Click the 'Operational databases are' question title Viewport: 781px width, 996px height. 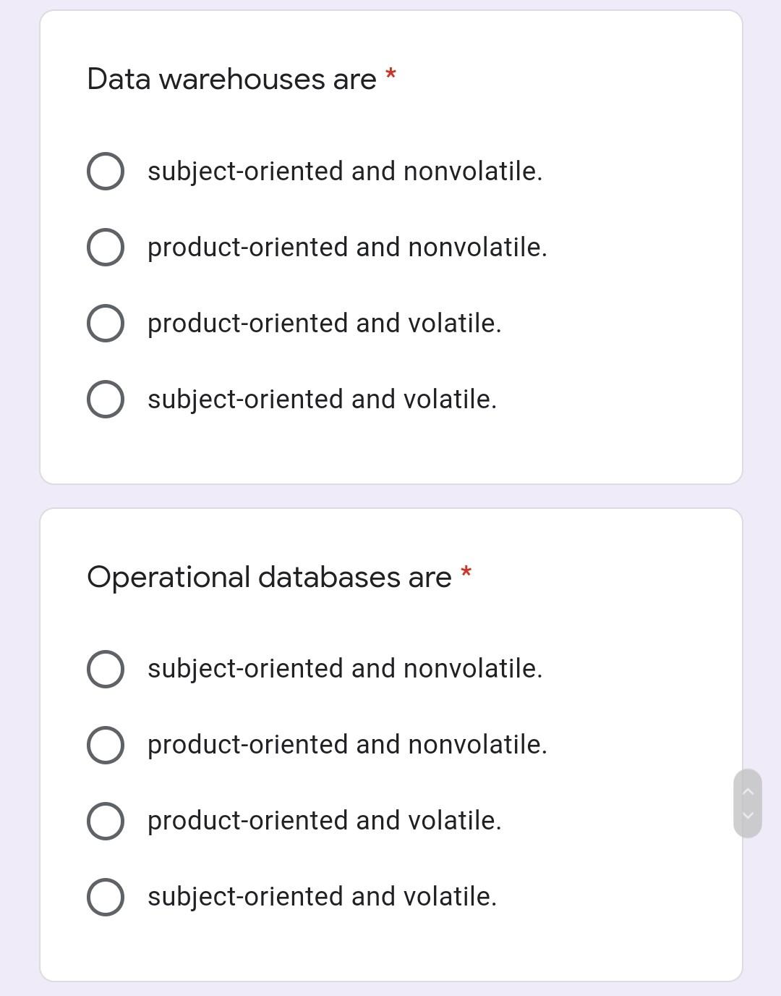click(x=269, y=577)
